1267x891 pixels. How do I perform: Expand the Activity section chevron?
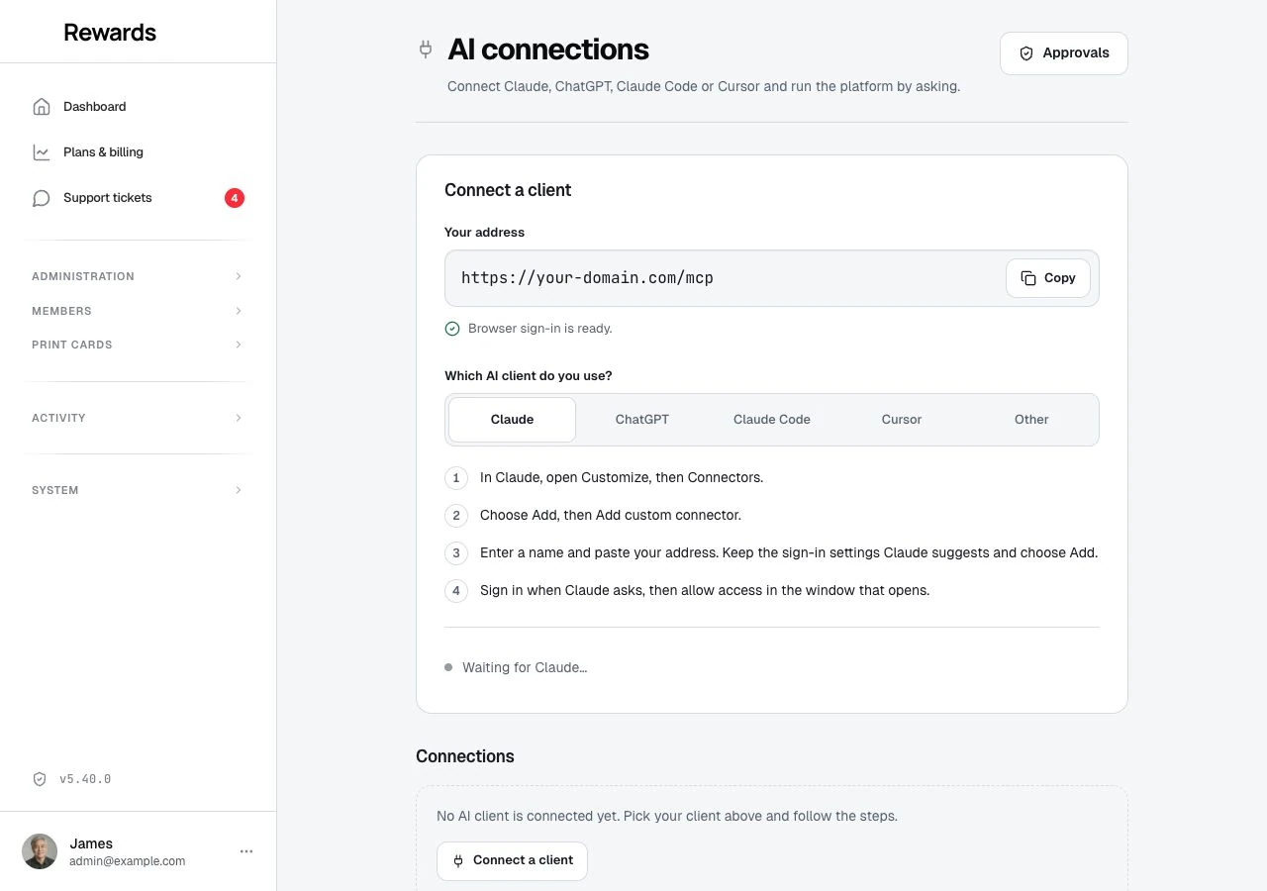coord(239,418)
